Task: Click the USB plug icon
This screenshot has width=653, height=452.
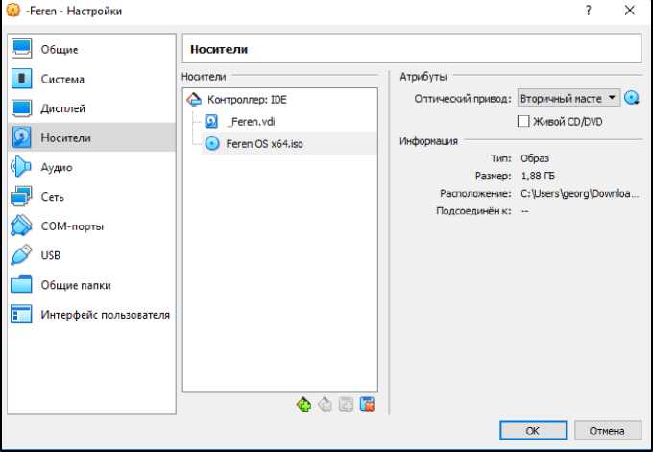Action: coord(21,255)
